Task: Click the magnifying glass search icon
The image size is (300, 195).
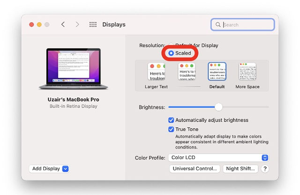Action: point(218,25)
